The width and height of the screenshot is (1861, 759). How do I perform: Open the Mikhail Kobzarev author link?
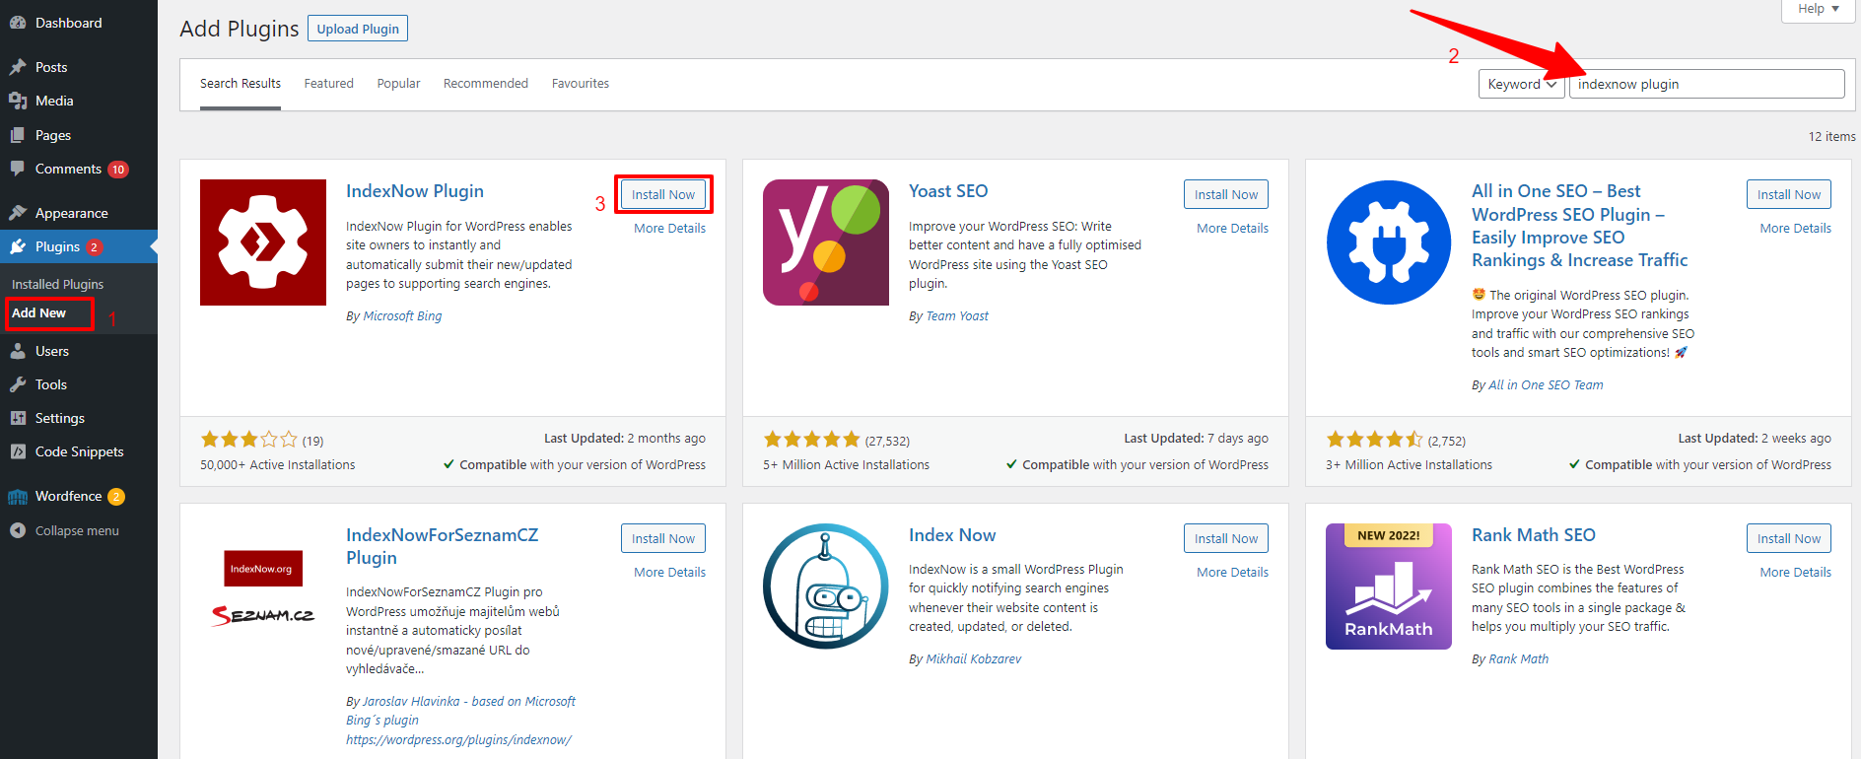click(x=973, y=659)
